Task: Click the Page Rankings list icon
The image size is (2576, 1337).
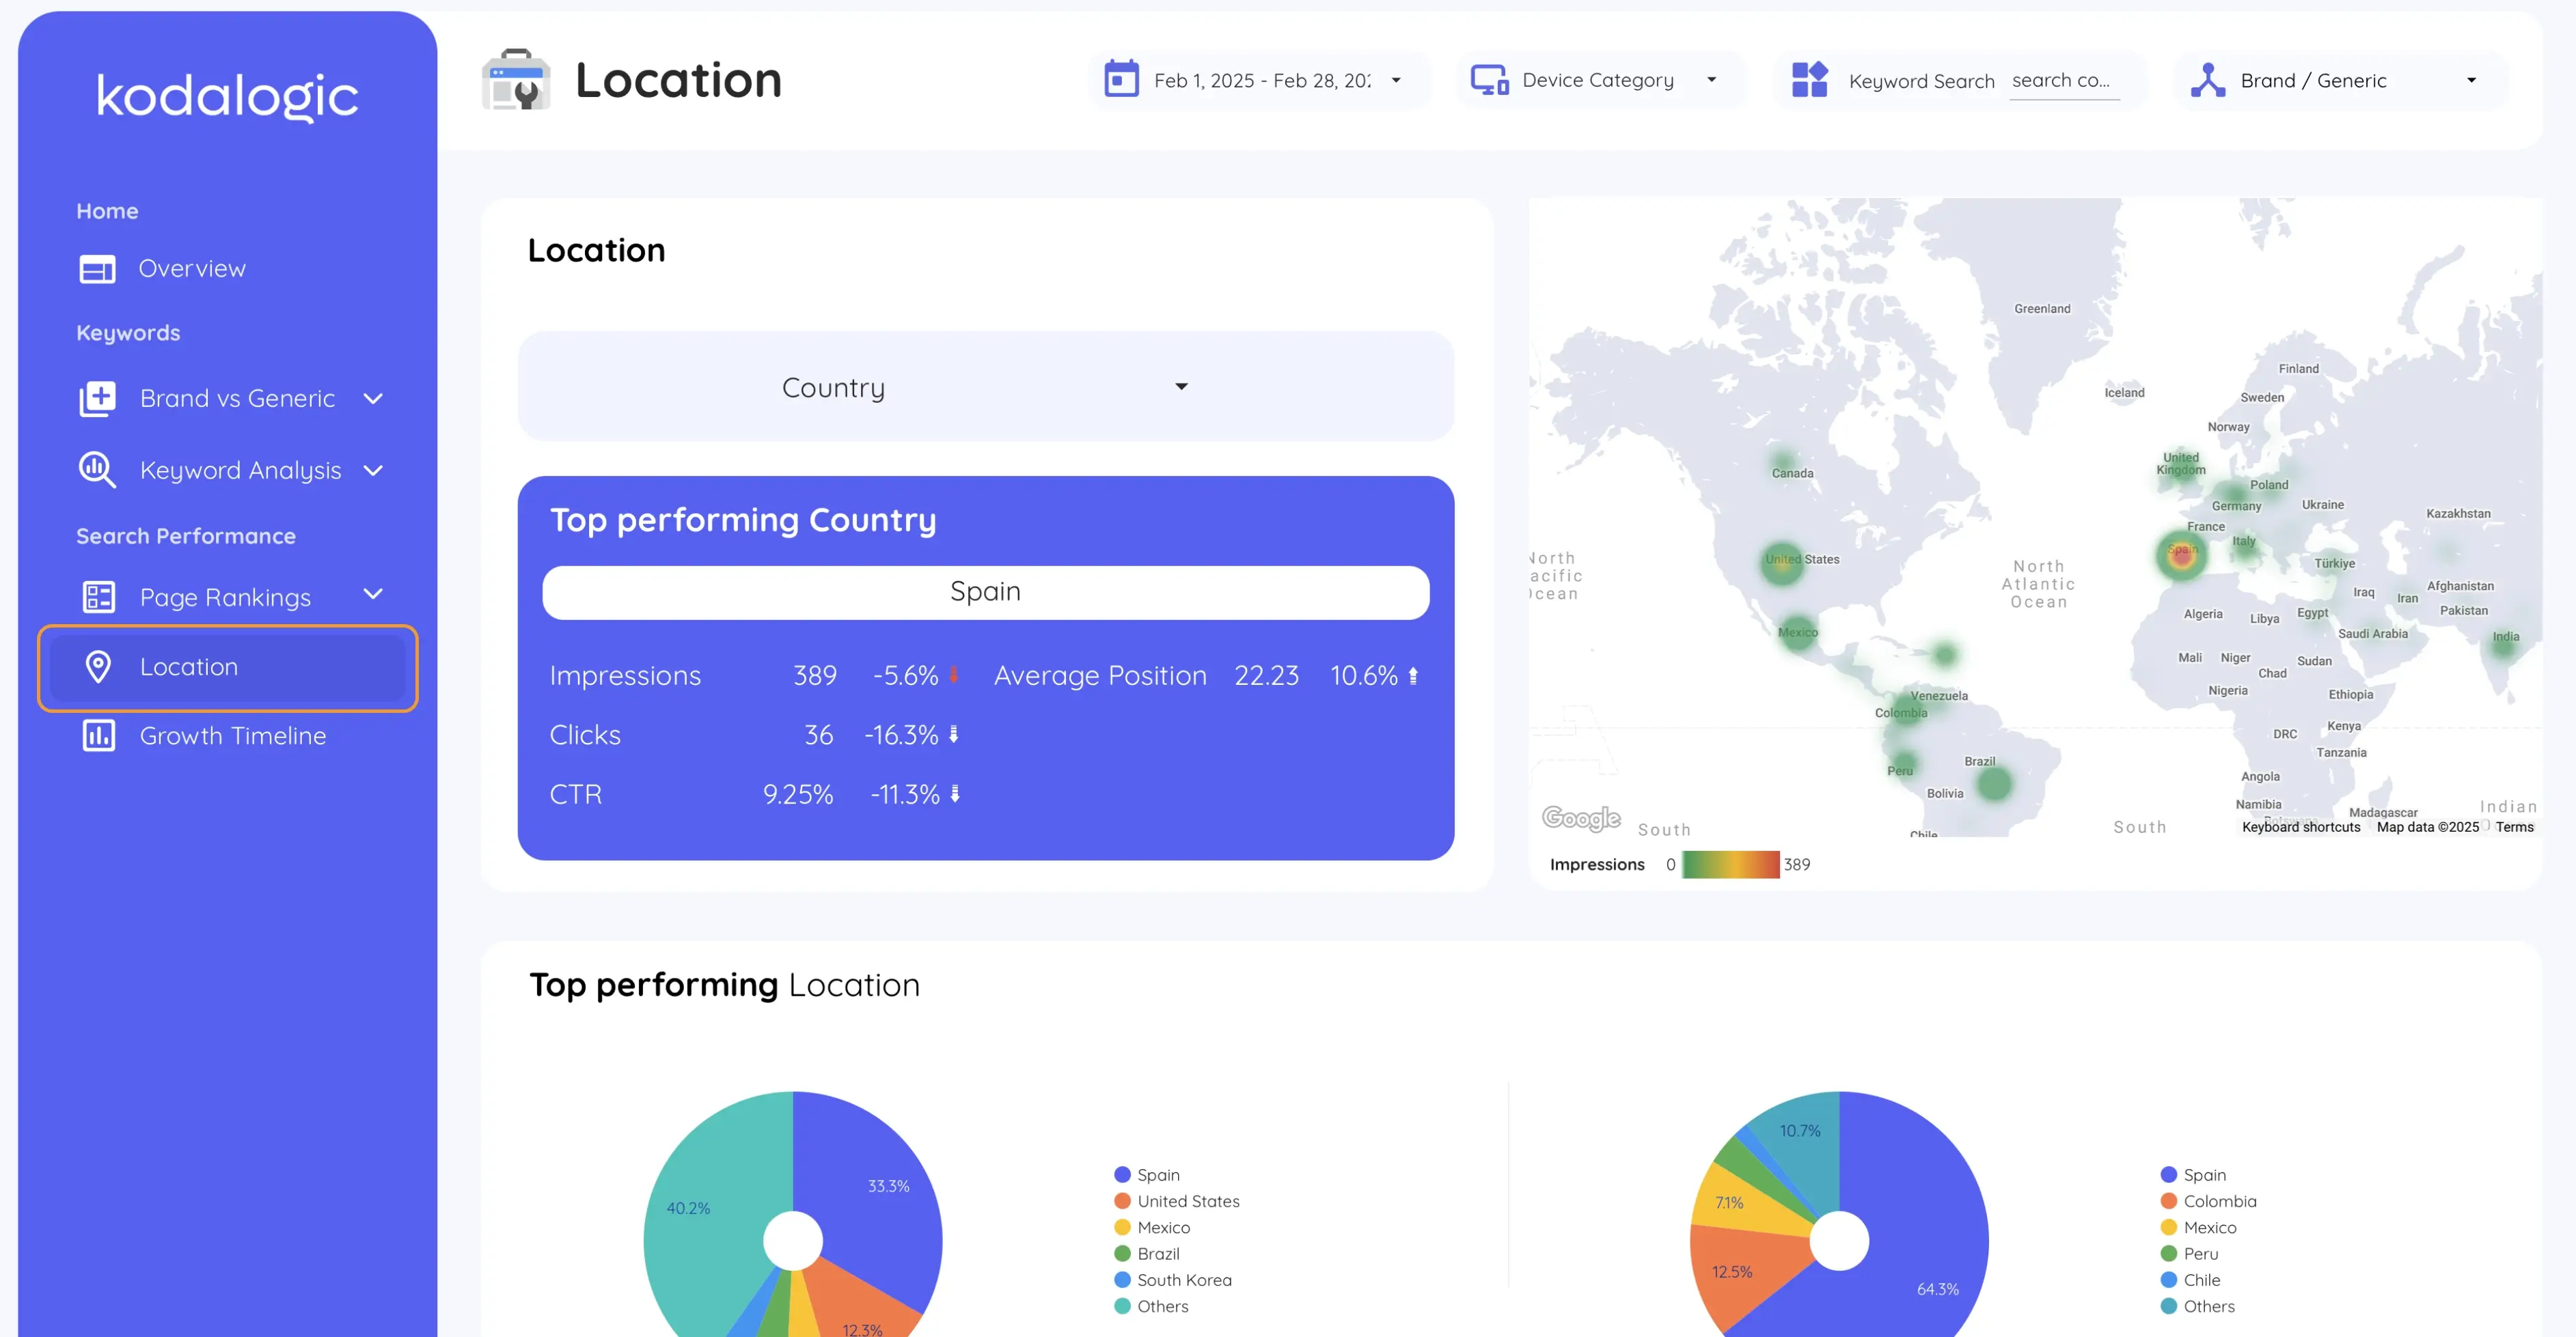Action: (98, 597)
